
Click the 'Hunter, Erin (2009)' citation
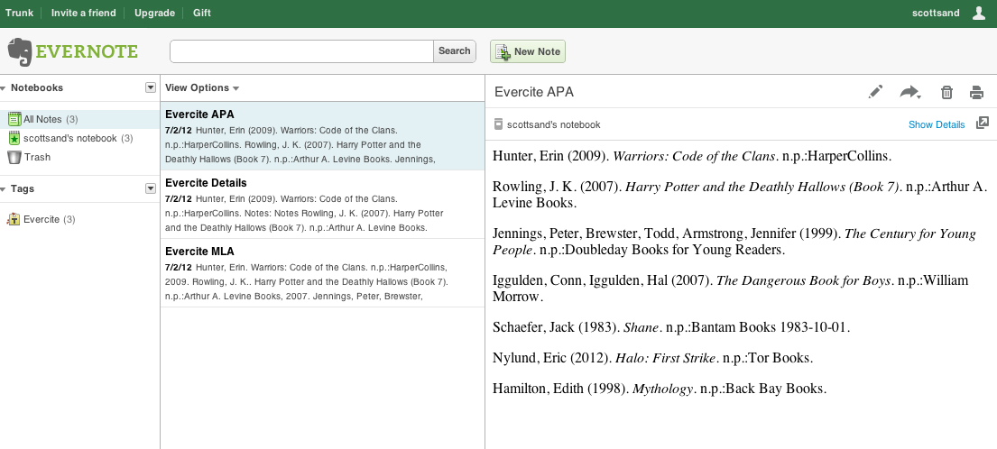pos(692,156)
